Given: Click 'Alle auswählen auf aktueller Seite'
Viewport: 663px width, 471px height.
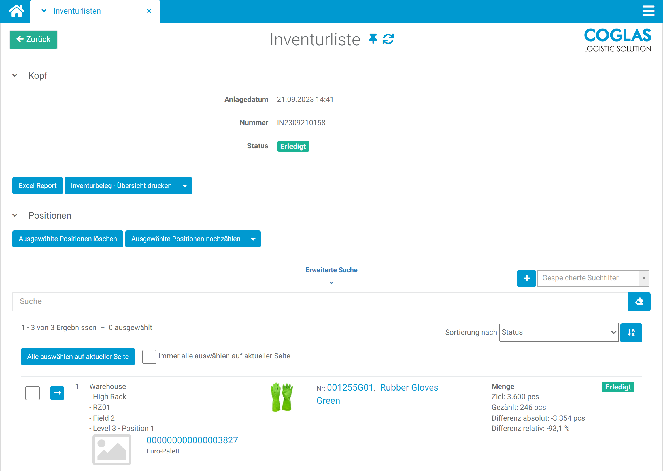Looking at the screenshot, I should click(x=78, y=356).
